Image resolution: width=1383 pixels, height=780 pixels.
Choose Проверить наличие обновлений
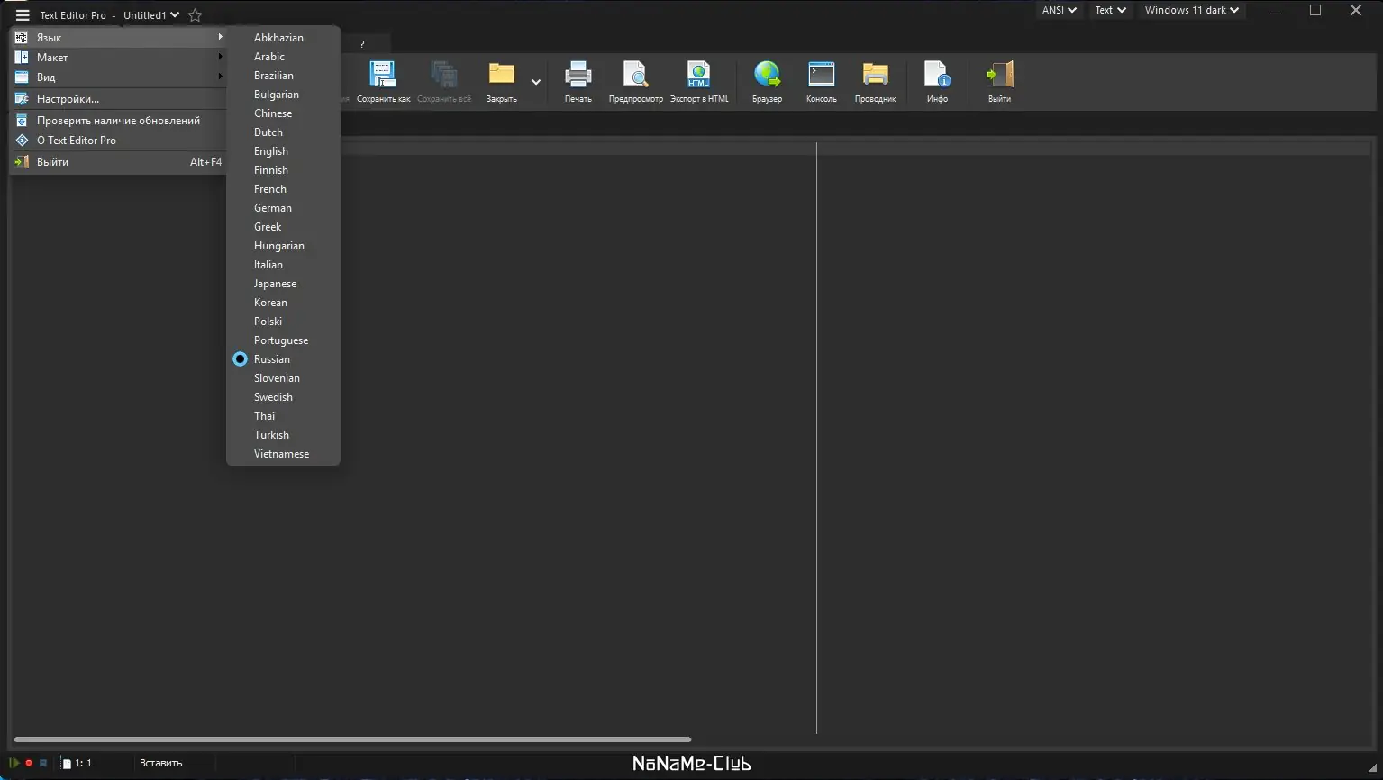coord(118,121)
